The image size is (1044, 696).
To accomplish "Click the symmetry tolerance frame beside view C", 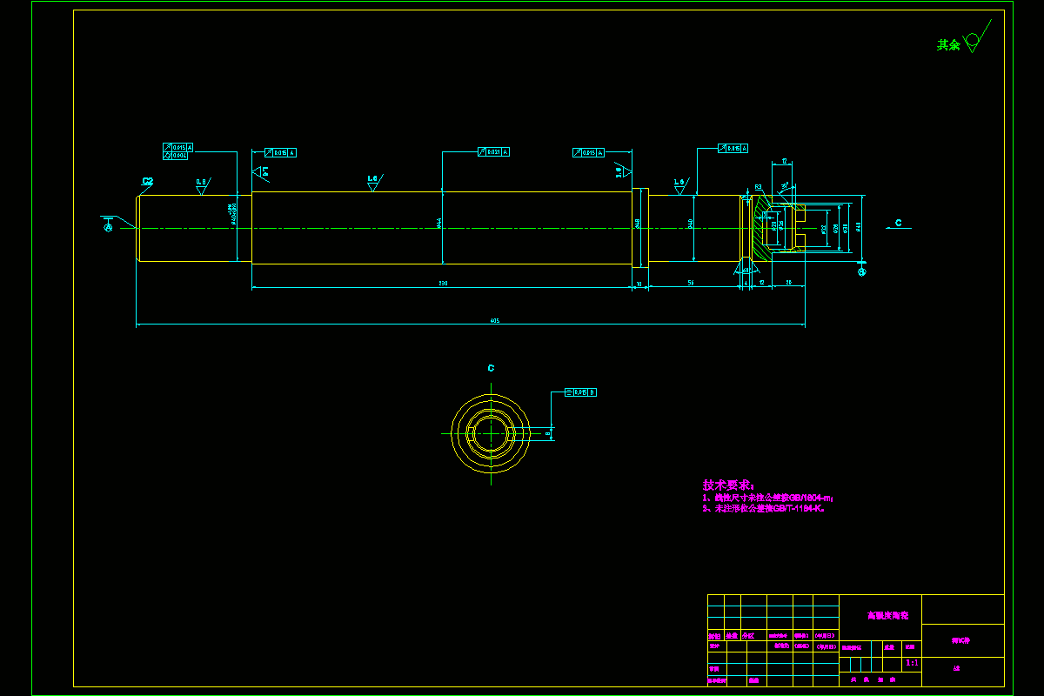I will click(581, 392).
